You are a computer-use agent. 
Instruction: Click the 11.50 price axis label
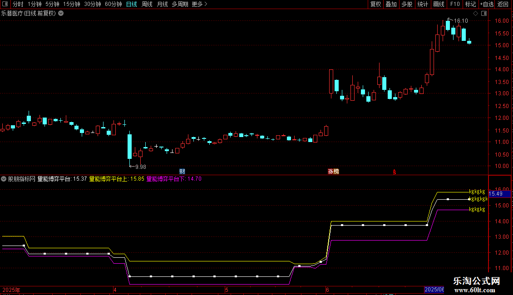point(502,131)
